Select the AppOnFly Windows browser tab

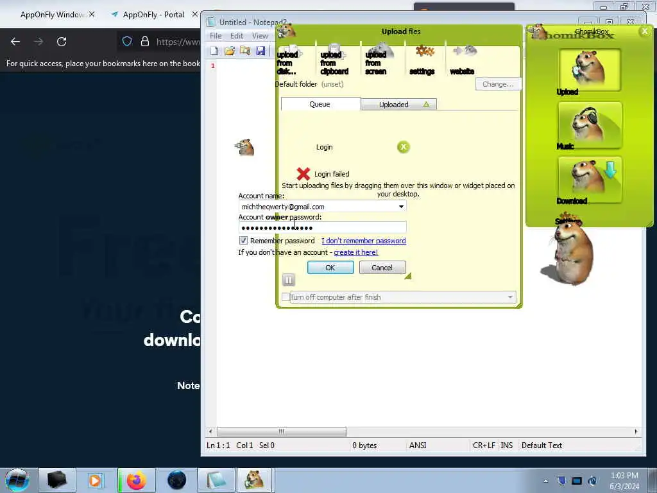pos(53,15)
